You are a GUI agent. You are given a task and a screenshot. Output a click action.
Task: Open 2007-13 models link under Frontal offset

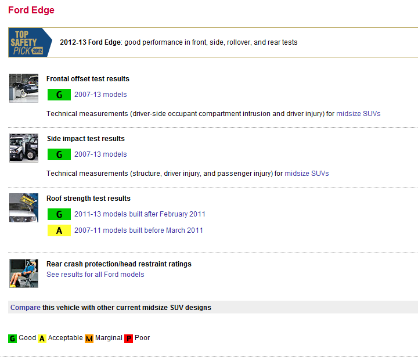pos(100,95)
